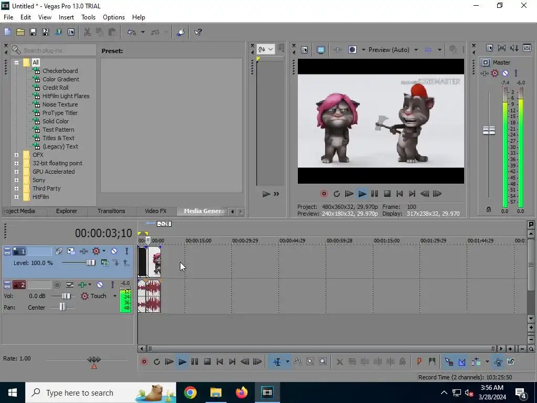
Task: Click the Insert Region icon
Action: [x=432, y=362]
